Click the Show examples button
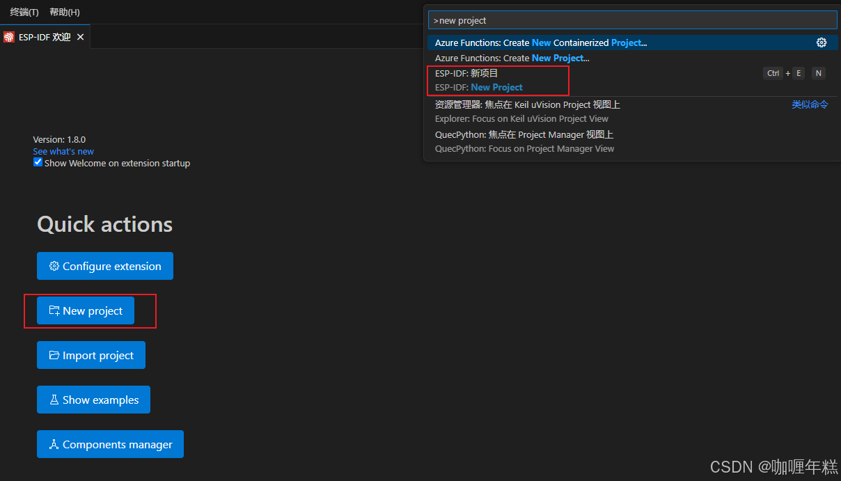This screenshot has height=481, width=841. click(93, 400)
